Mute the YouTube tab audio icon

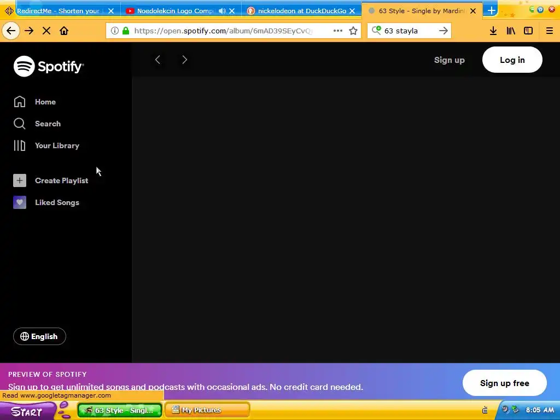pos(222,11)
